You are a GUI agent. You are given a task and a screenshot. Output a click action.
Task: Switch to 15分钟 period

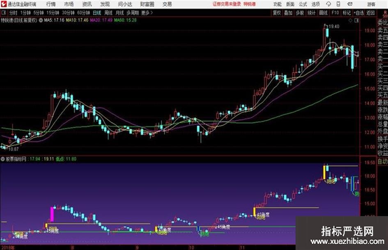click(x=53, y=13)
